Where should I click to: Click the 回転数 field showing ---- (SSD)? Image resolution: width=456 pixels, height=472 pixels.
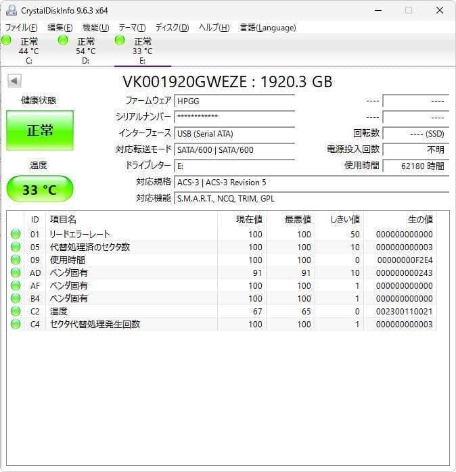pyautogui.click(x=416, y=133)
